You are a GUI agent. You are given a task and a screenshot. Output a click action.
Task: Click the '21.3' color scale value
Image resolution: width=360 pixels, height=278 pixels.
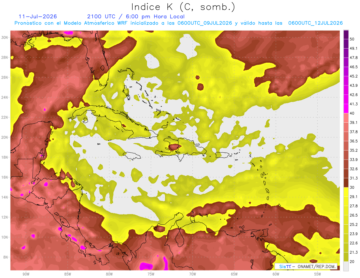click(x=353, y=252)
